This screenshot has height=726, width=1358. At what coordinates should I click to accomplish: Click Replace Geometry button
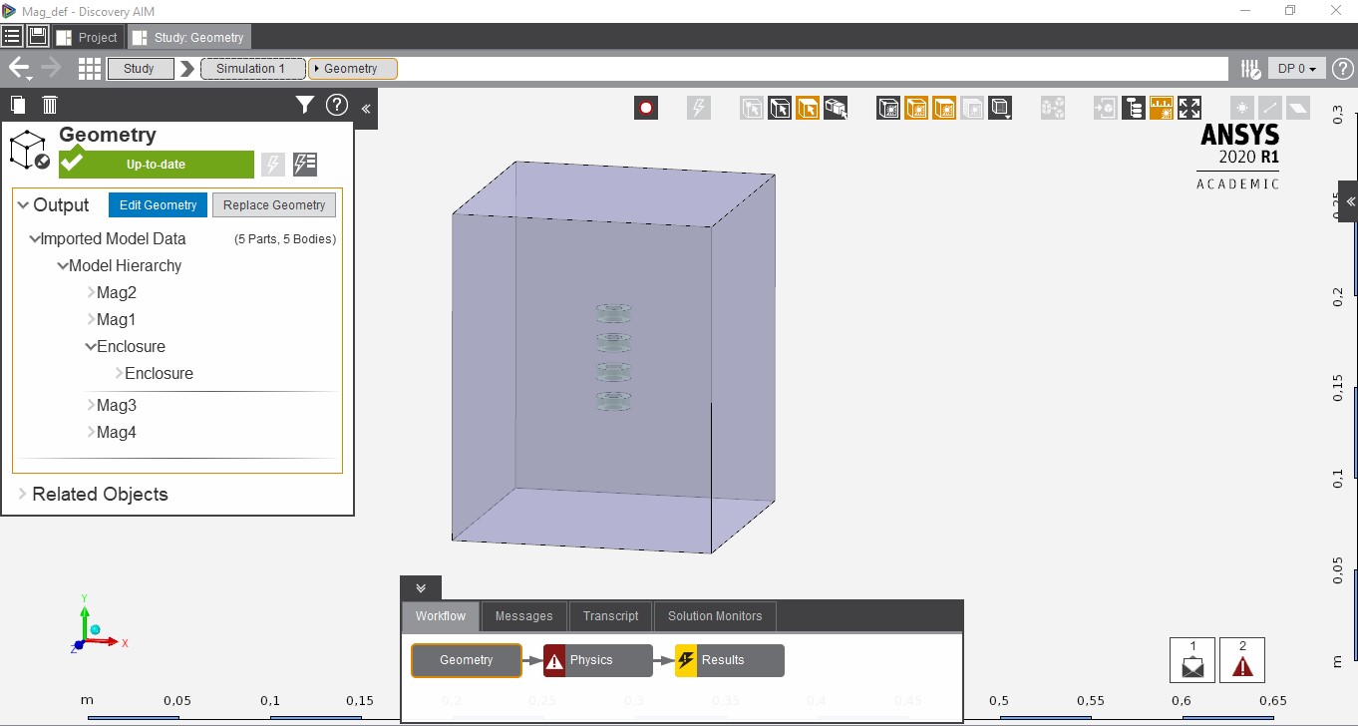(274, 205)
